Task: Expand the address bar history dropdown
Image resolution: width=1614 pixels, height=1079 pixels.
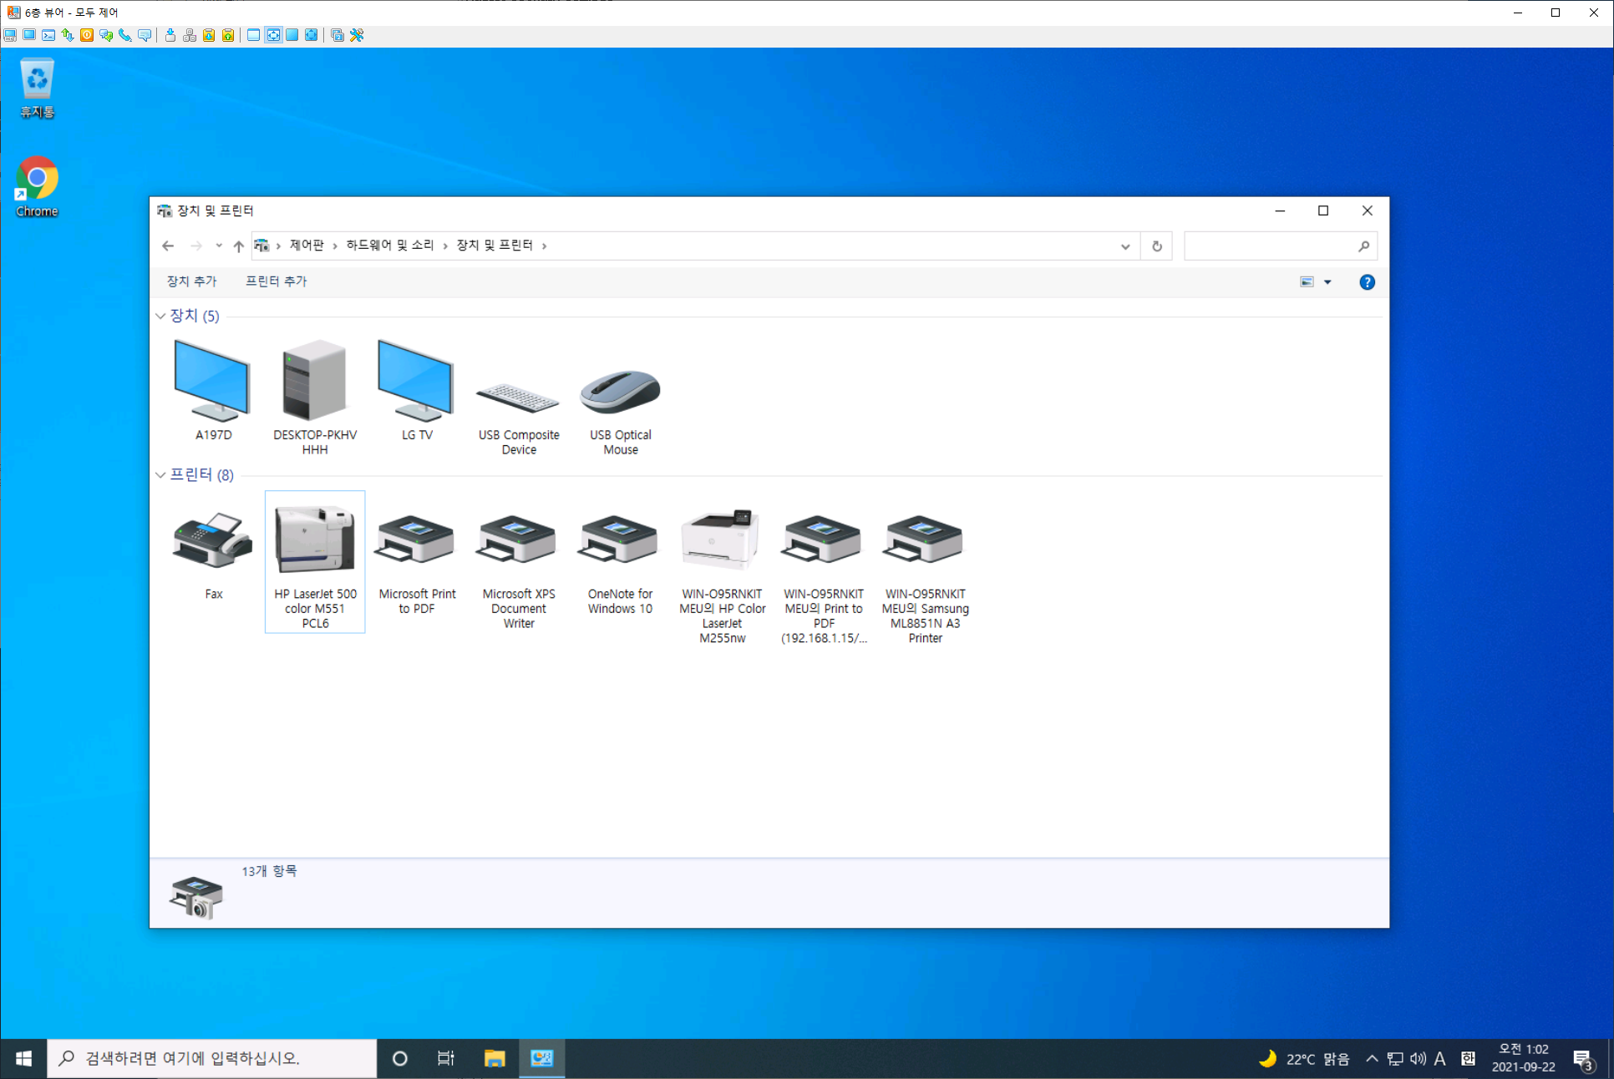Action: [x=1125, y=246]
